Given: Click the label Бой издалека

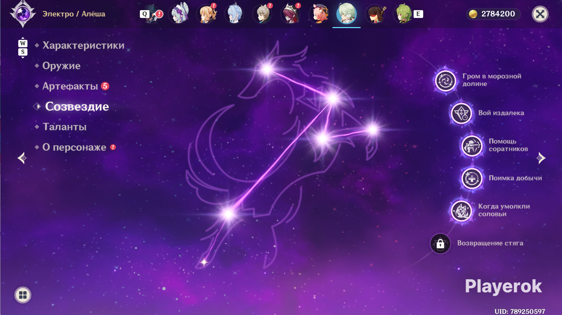Looking at the screenshot, I should (501, 113).
